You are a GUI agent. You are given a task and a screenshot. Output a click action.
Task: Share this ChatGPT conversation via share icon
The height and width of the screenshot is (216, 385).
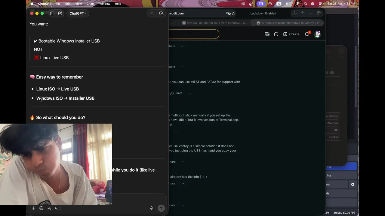click(152, 13)
